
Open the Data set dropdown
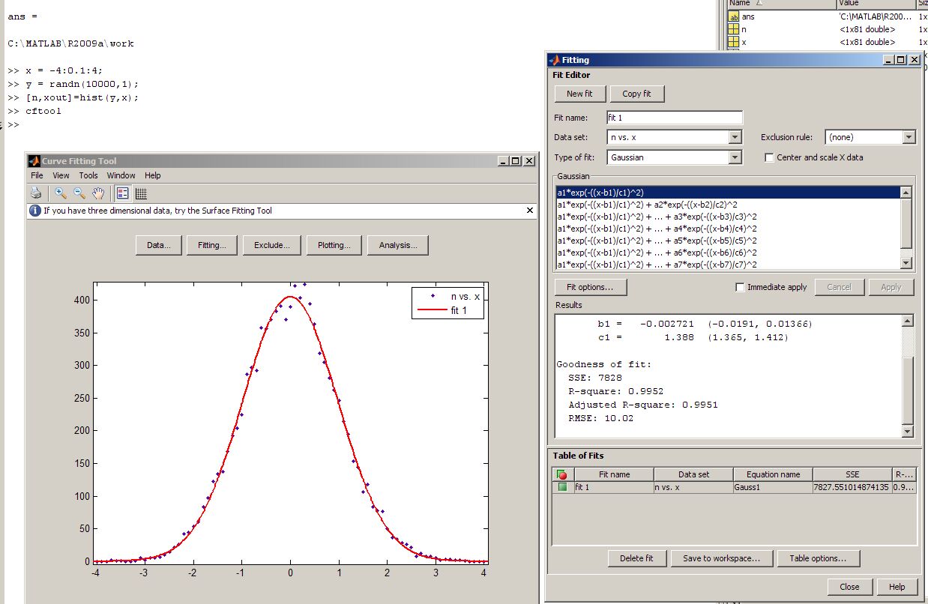[x=735, y=137]
